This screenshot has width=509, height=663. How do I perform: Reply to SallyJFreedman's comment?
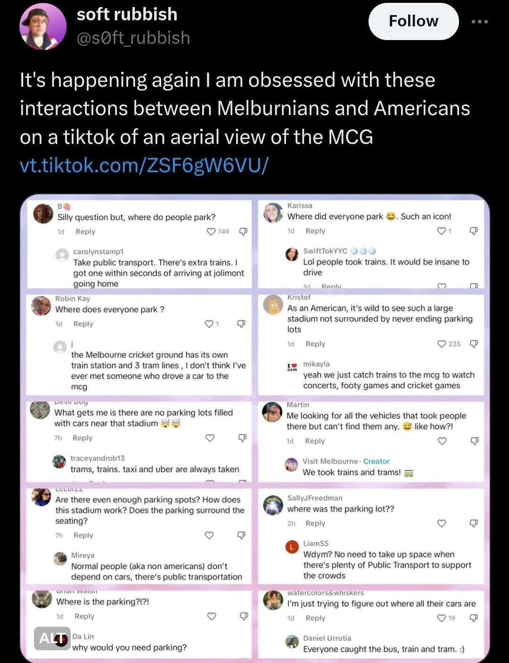coord(315,523)
